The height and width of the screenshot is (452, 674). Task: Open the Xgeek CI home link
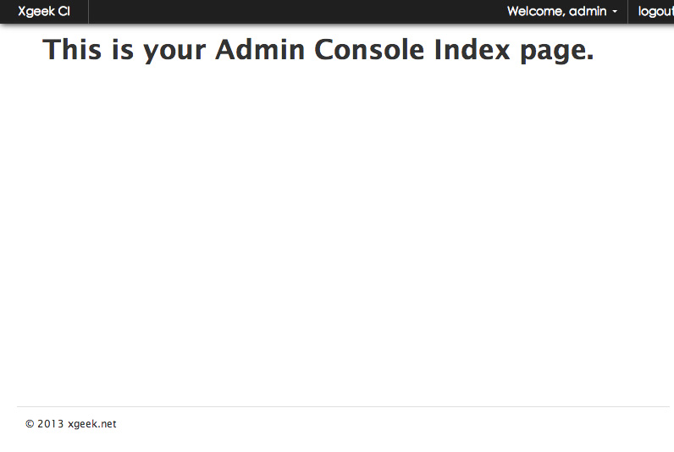[44, 11]
